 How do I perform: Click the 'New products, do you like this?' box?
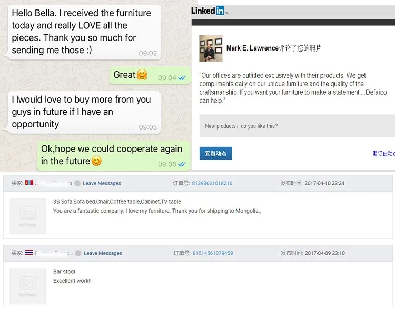297,126
